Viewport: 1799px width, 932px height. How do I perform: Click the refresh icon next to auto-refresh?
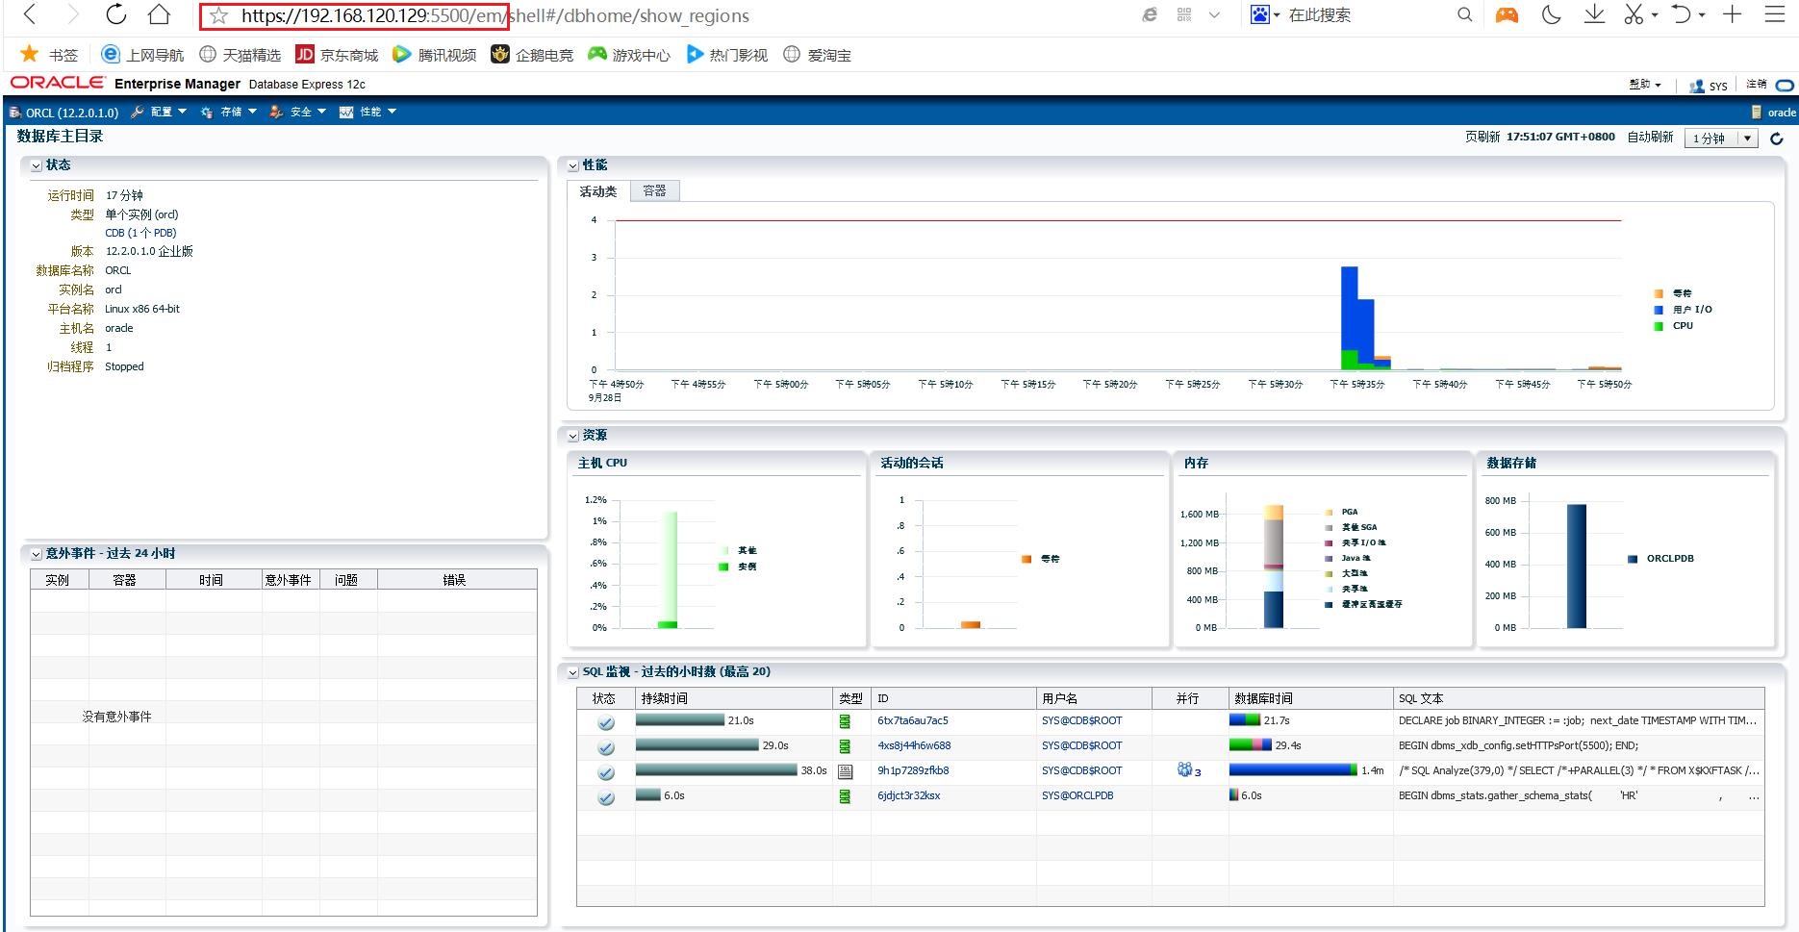[1777, 139]
